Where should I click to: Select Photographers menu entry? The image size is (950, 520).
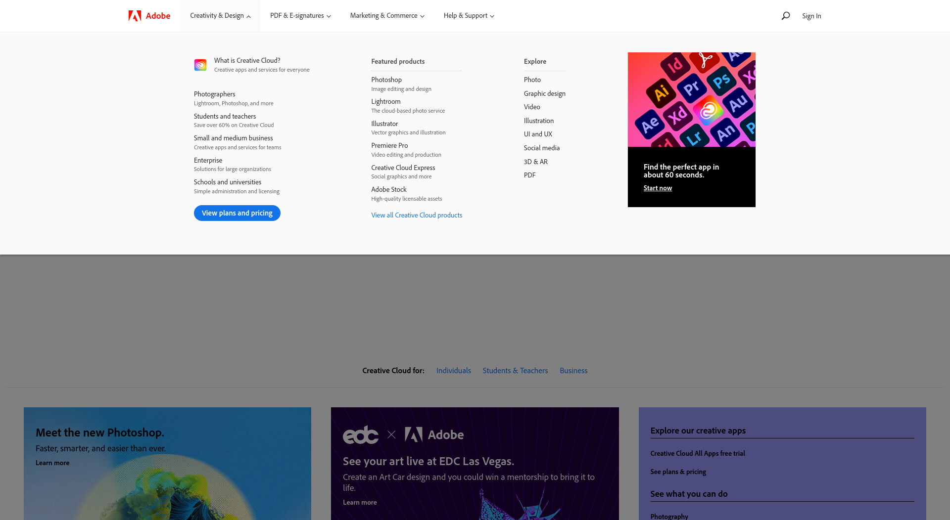pos(234,98)
